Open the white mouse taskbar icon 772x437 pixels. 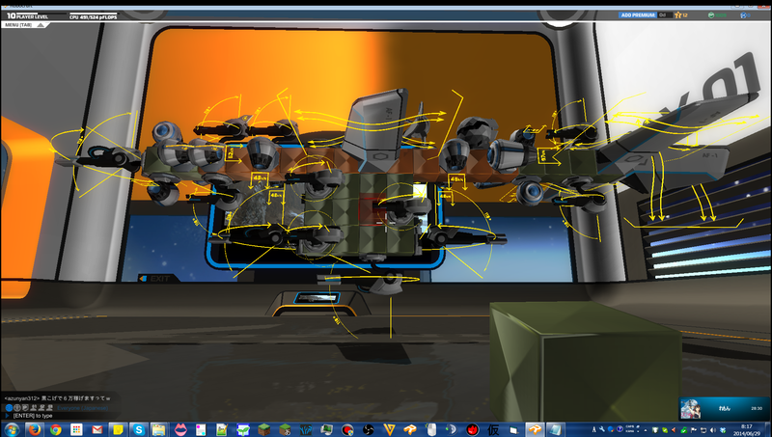click(x=430, y=429)
